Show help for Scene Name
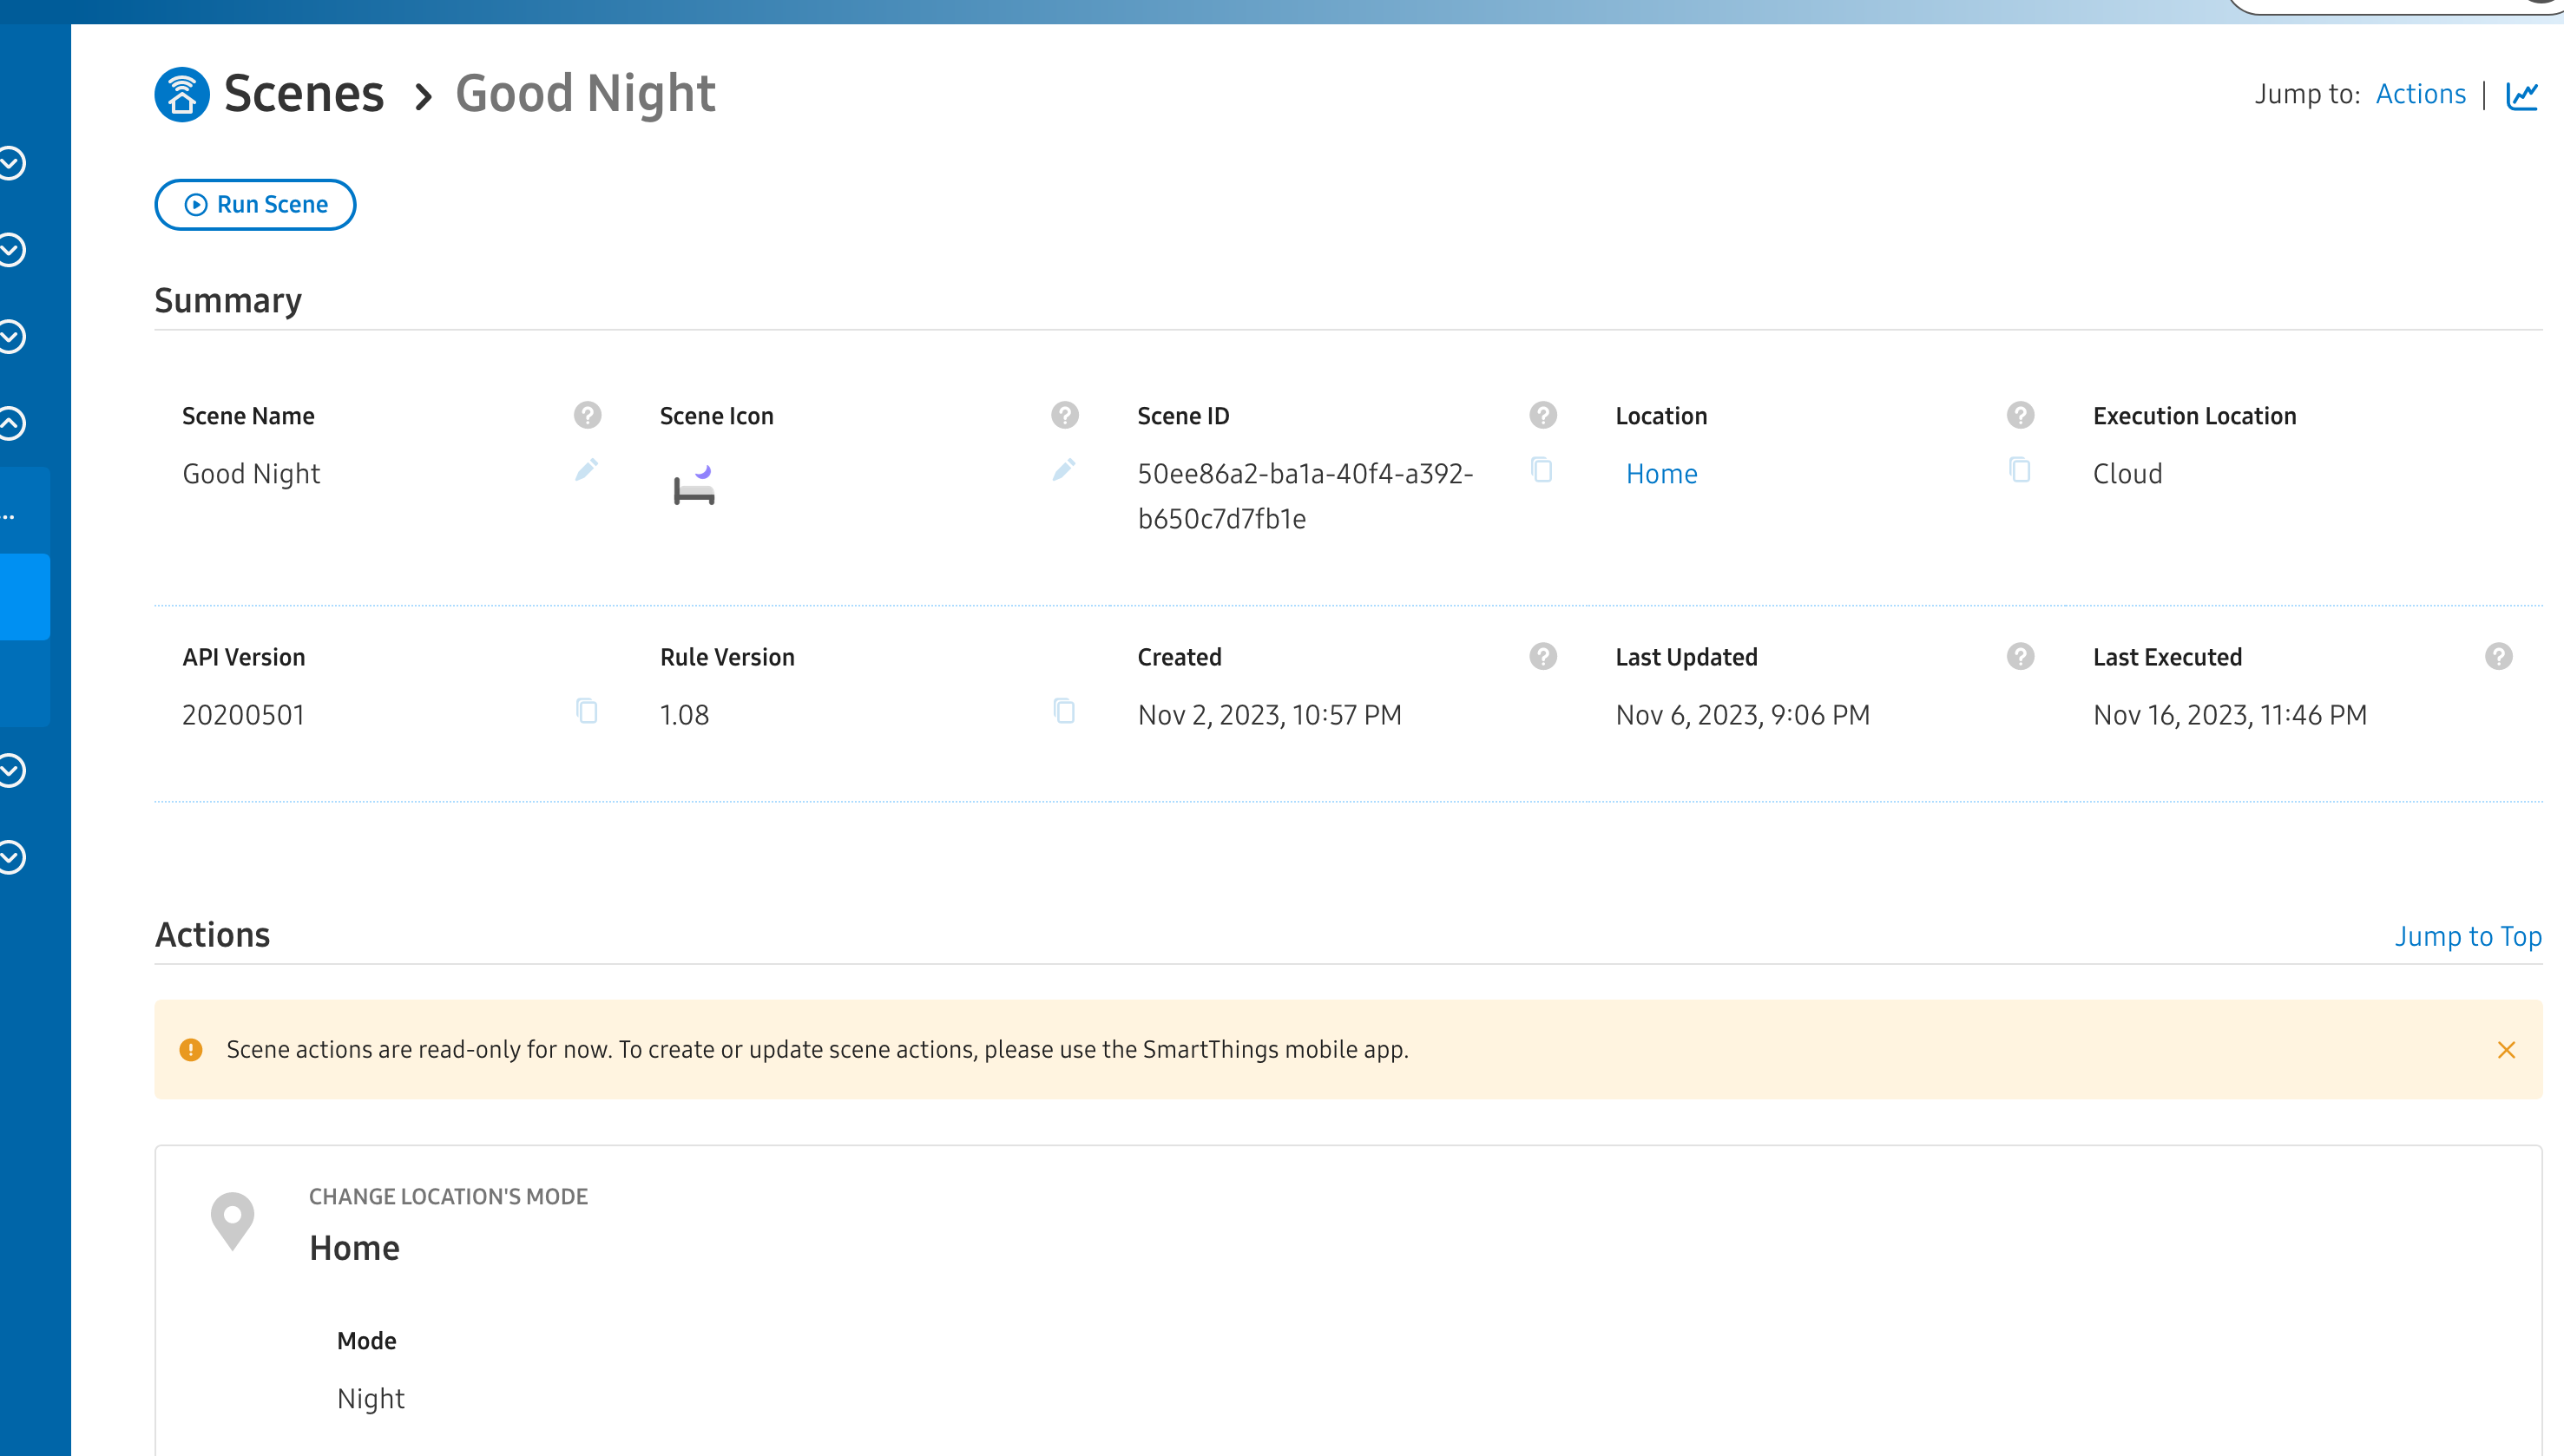The image size is (2564, 1456). point(587,415)
